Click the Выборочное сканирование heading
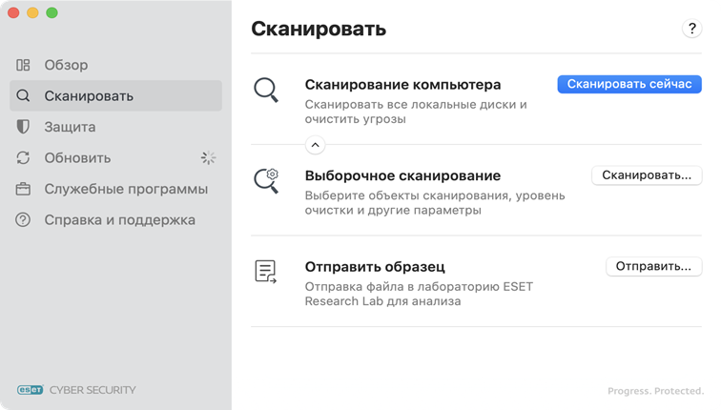Viewport: 721px width, 410px height. [x=402, y=175]
